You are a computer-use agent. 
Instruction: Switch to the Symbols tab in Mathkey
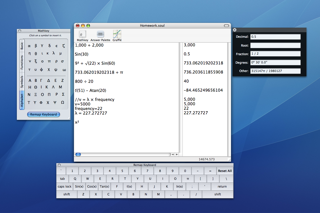(22, 82)
